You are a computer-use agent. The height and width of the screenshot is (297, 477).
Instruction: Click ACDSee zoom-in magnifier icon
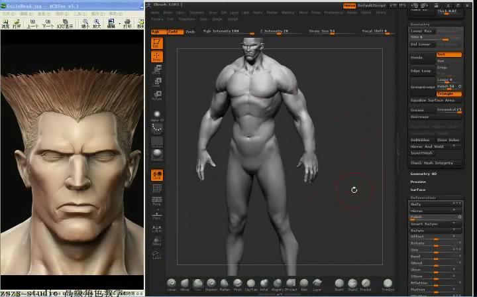click(x=97, y=23)
